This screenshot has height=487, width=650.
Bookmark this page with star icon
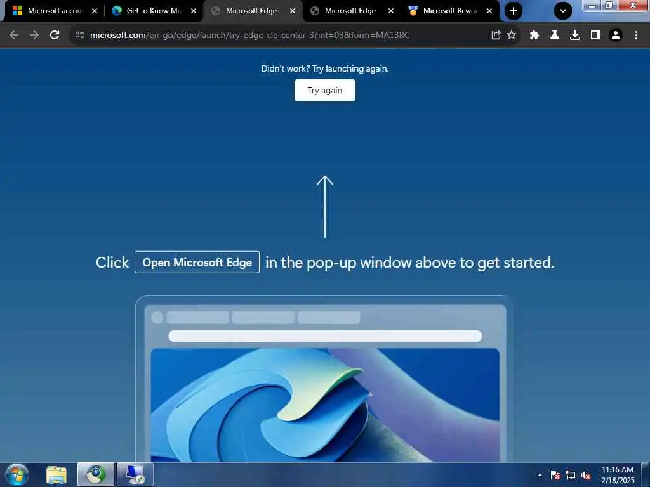(x=512, y=36)
